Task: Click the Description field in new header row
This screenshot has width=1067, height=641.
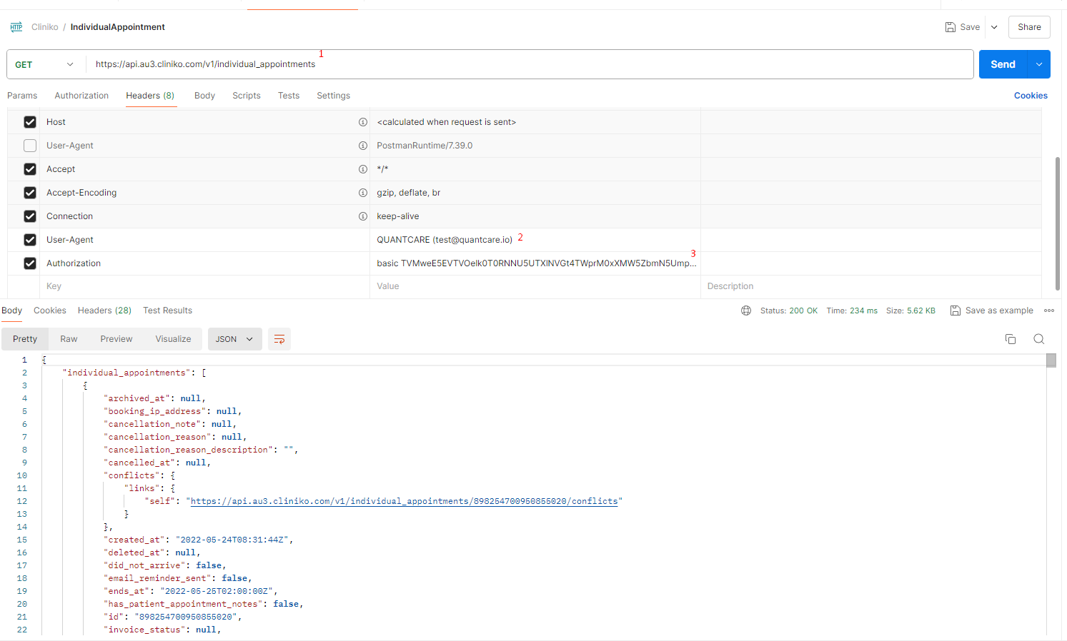Action: pyautogui.click(x=870, y=286)
